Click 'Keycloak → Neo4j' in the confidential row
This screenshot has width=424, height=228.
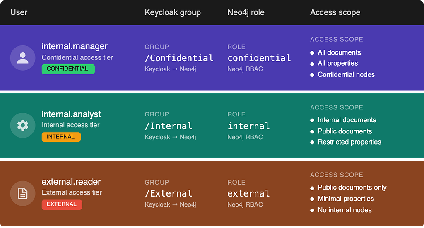(x=170, y=69)
